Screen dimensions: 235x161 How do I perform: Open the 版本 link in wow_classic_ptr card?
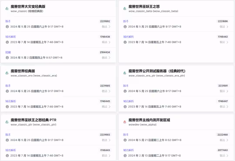tap(8, 134)
